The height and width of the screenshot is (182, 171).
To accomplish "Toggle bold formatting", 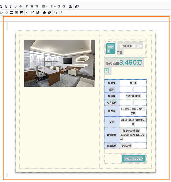I will click(6, 7).
